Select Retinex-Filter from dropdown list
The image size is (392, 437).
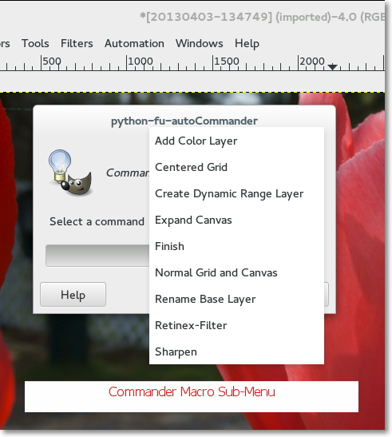click(x=236, y=325)
